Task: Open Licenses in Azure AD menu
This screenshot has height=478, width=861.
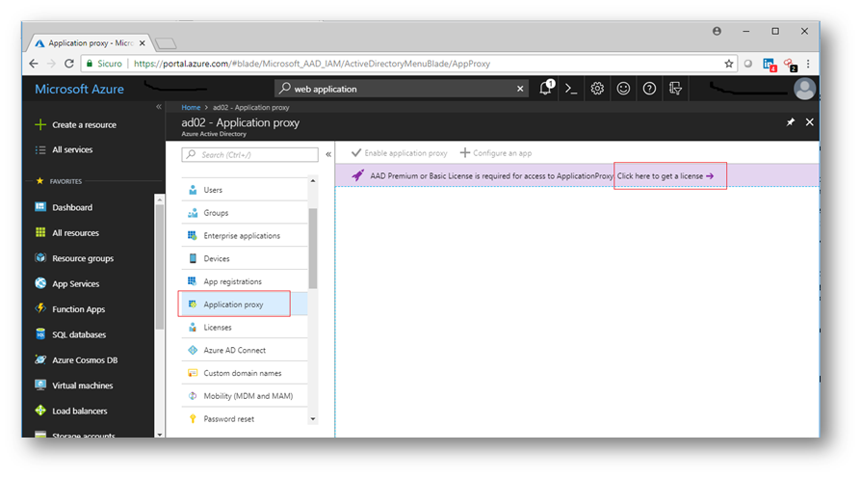Action: click(x=245, y=327)
